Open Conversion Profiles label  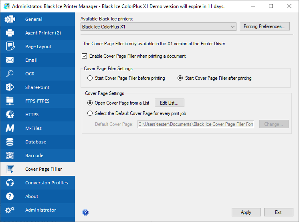[x=46, y=182]
